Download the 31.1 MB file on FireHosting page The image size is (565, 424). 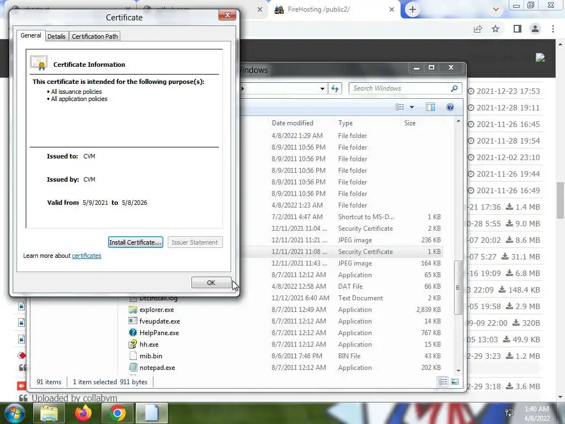point(521,257)
